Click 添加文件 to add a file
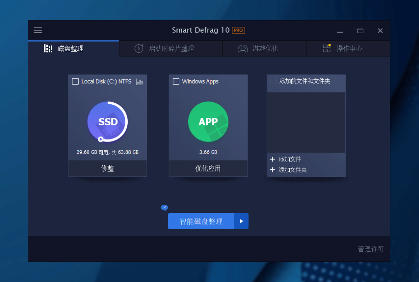 (290, 159)
